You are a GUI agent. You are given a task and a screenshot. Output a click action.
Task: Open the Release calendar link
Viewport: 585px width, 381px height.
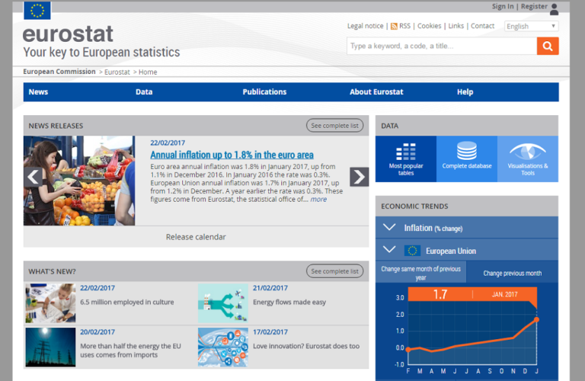click(x=196, y=237)
